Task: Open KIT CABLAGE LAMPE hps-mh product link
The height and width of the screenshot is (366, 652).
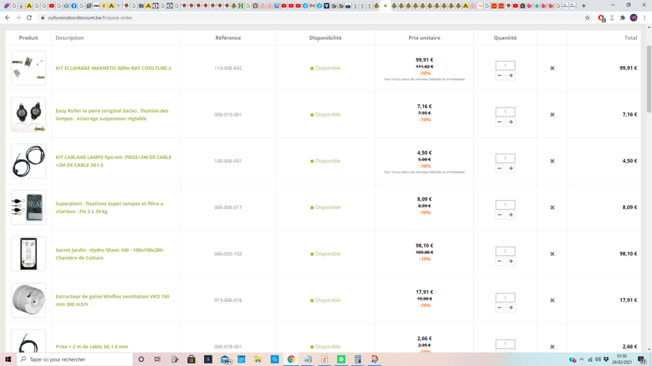Action: (113, 162)
